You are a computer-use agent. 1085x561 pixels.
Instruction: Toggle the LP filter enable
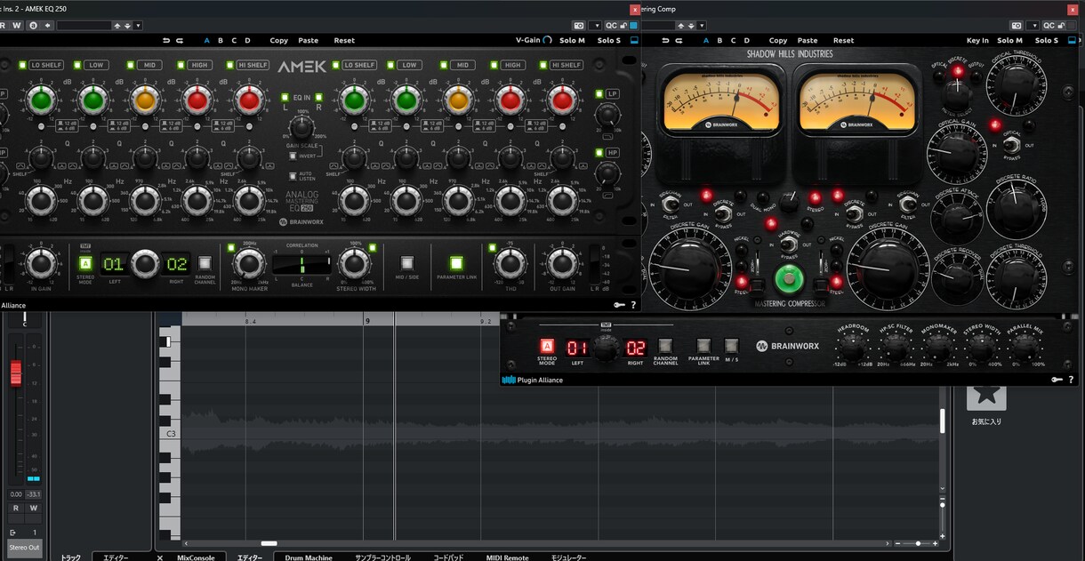599,94
